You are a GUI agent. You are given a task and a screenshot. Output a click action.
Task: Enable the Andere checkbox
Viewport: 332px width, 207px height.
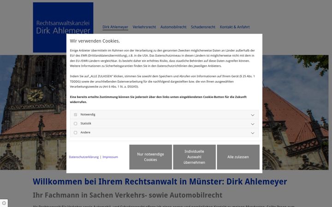click(x=75, y=132)
